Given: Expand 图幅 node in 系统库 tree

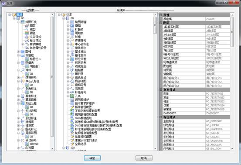Looking at the screenshot, I should 68,26.
